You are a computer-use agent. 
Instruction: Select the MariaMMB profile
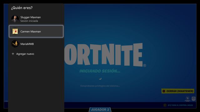(x=36, y=44)
